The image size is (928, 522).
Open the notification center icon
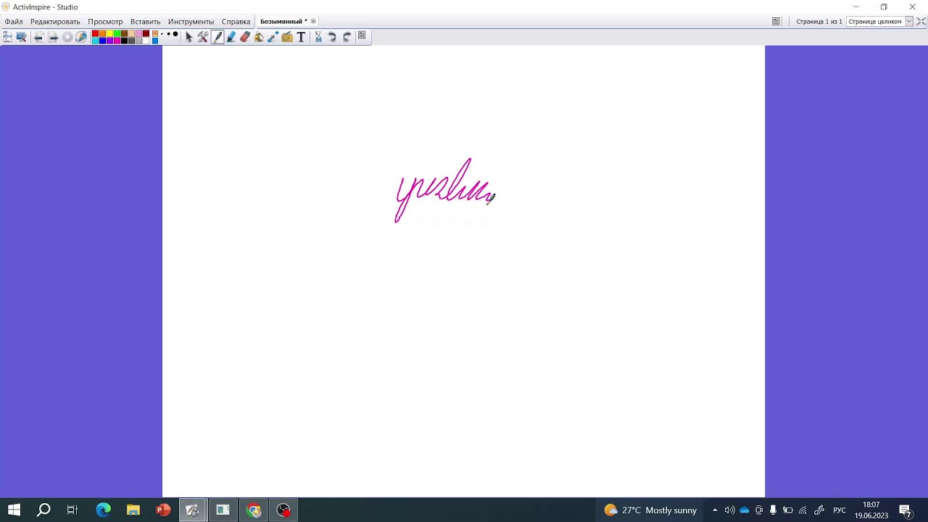(905, 510)
